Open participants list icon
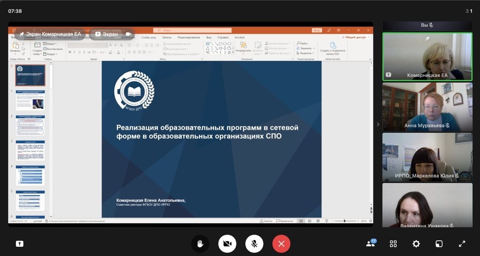The width and height of the screenshot is (480, 256). pos(371,243)
